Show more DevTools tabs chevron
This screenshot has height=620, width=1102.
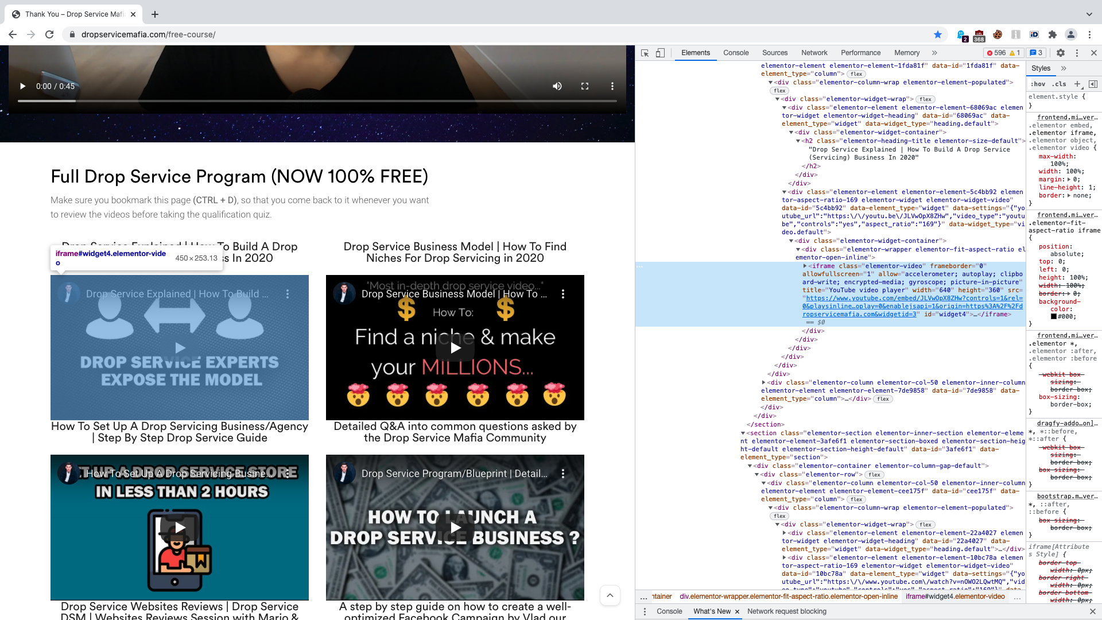click(934, 53)
